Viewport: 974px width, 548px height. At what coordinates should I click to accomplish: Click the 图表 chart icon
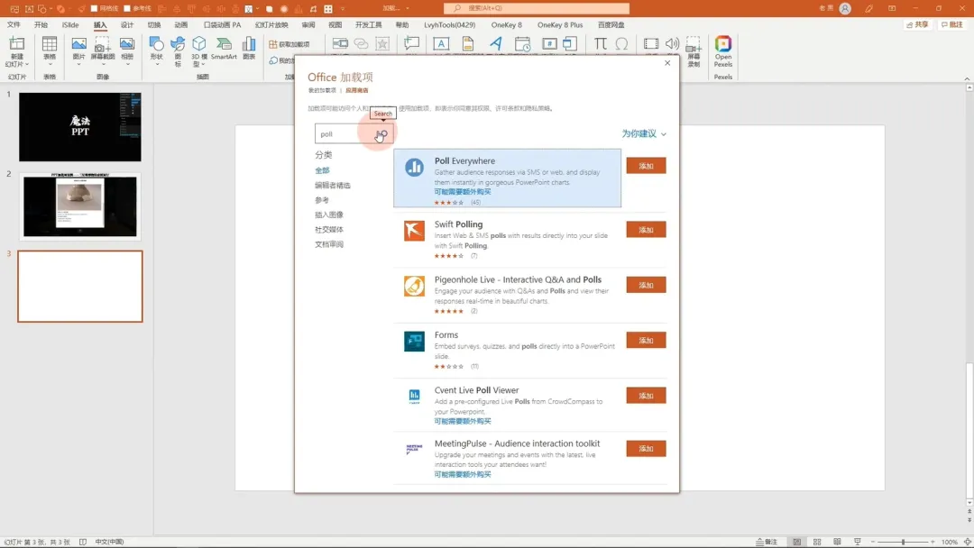[x=249, y=44]
